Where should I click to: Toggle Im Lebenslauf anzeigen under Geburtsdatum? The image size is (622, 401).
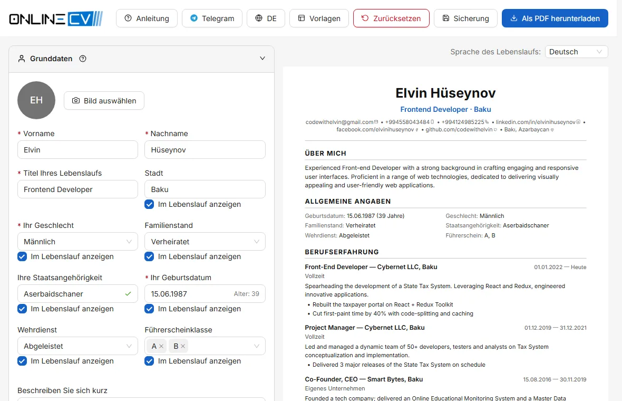tap(149, 309)
